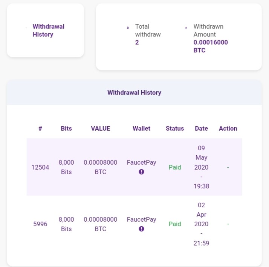Click the 0.00016000 BTC withdrawn amount value
This screenshot has height=267, width=269.
pyautogui.click(x=211, y=46)
